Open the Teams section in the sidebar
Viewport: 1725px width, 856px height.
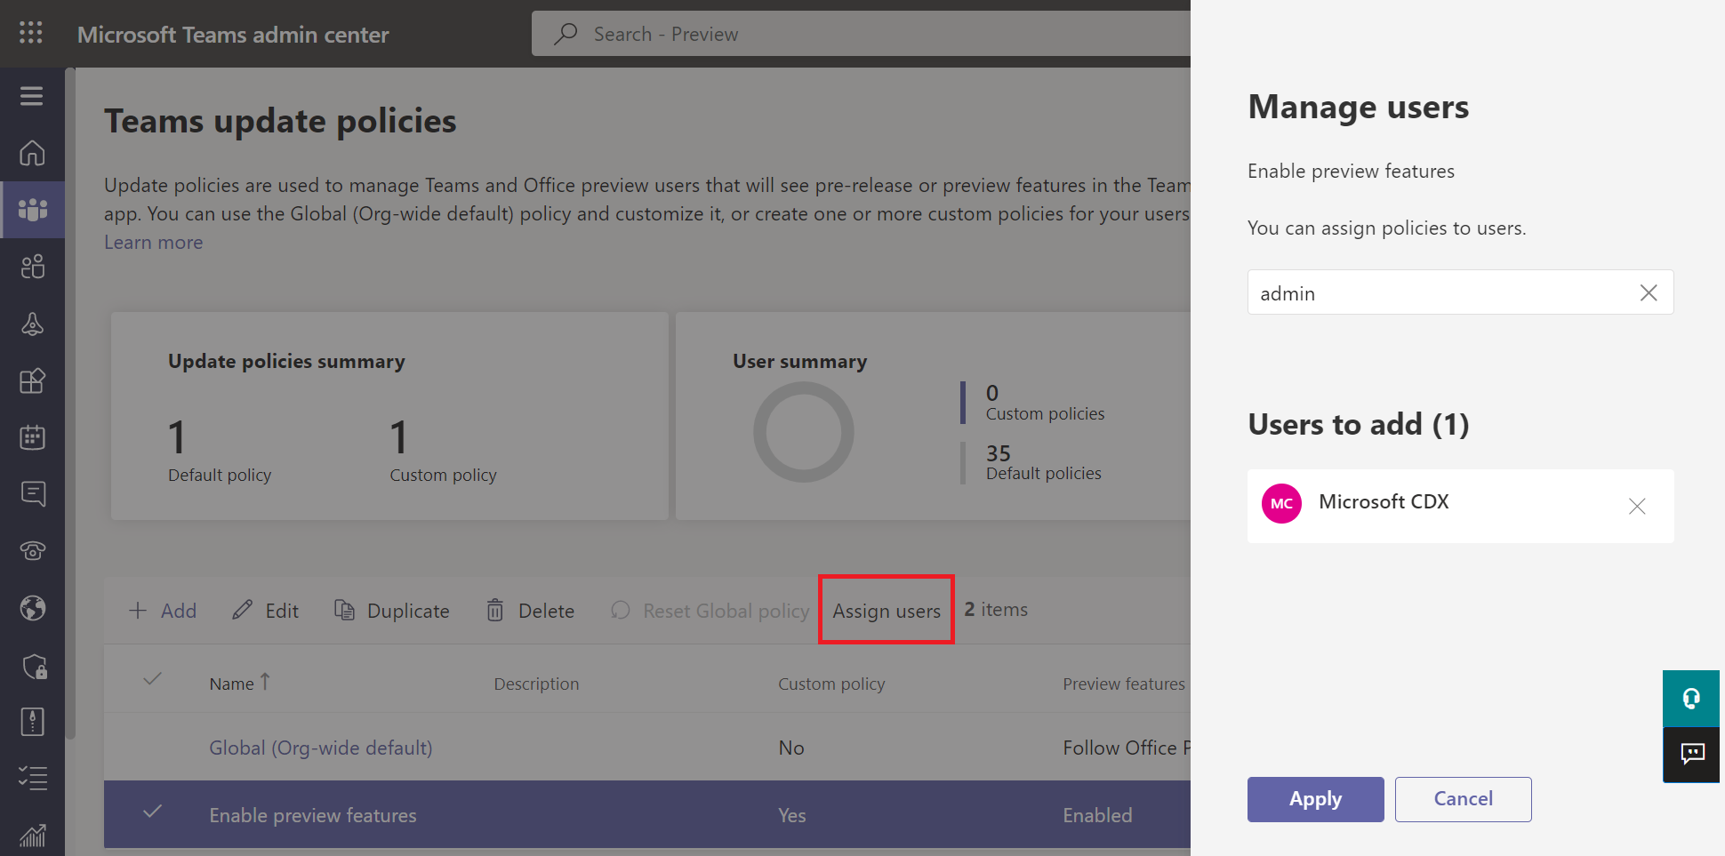point(32,210)
